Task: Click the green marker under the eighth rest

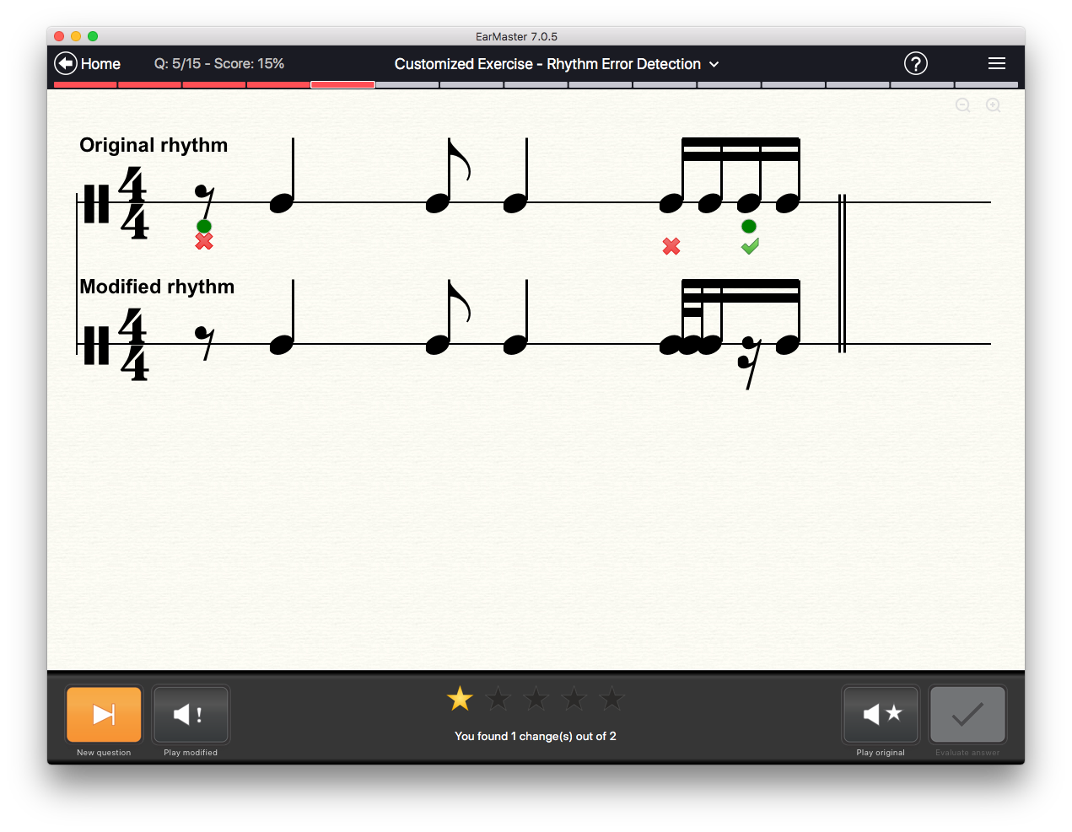Action: [x=204, y=226]
